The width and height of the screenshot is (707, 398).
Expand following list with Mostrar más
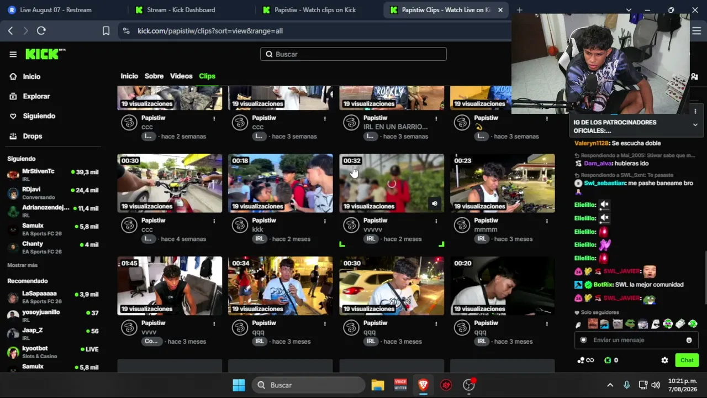tap(23, 265)
